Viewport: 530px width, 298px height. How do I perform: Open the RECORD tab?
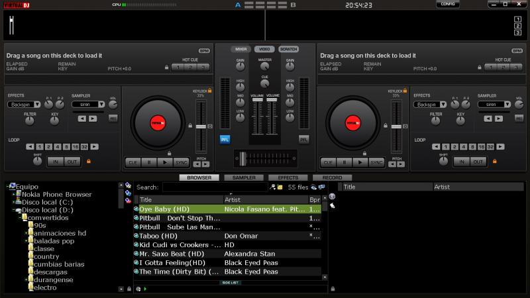pos(333,177)
